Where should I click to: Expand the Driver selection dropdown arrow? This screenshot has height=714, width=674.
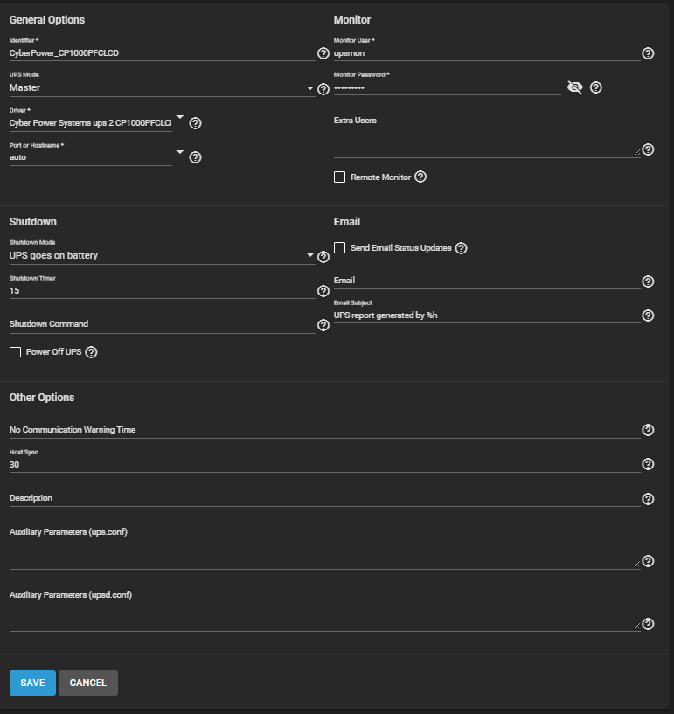180,117
